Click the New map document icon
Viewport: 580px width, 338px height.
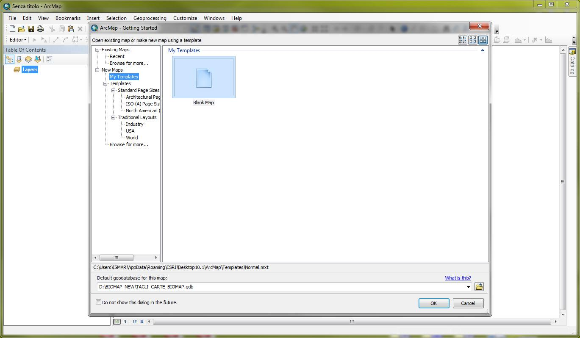pyautogui.click(x=12, y=29)
